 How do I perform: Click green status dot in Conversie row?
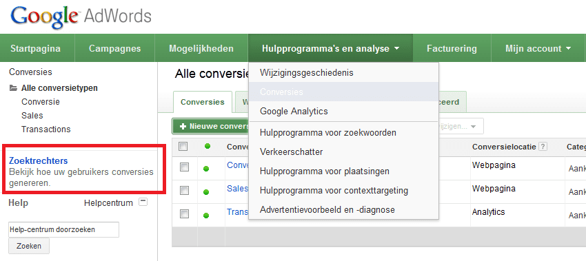205,169
